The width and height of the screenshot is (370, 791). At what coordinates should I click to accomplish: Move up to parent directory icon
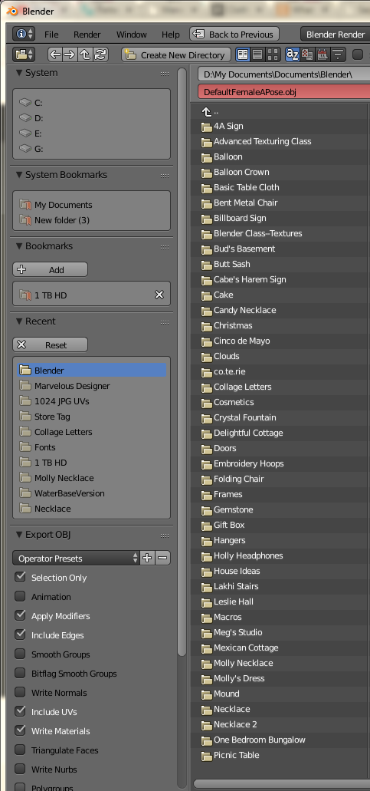point(85,54)
